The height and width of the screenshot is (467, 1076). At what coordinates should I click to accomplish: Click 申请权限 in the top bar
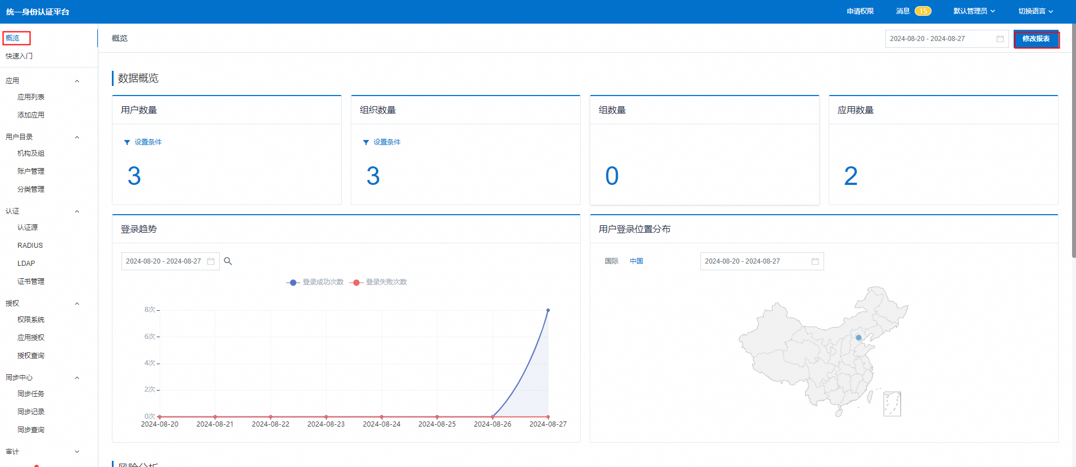click(860, 11)
